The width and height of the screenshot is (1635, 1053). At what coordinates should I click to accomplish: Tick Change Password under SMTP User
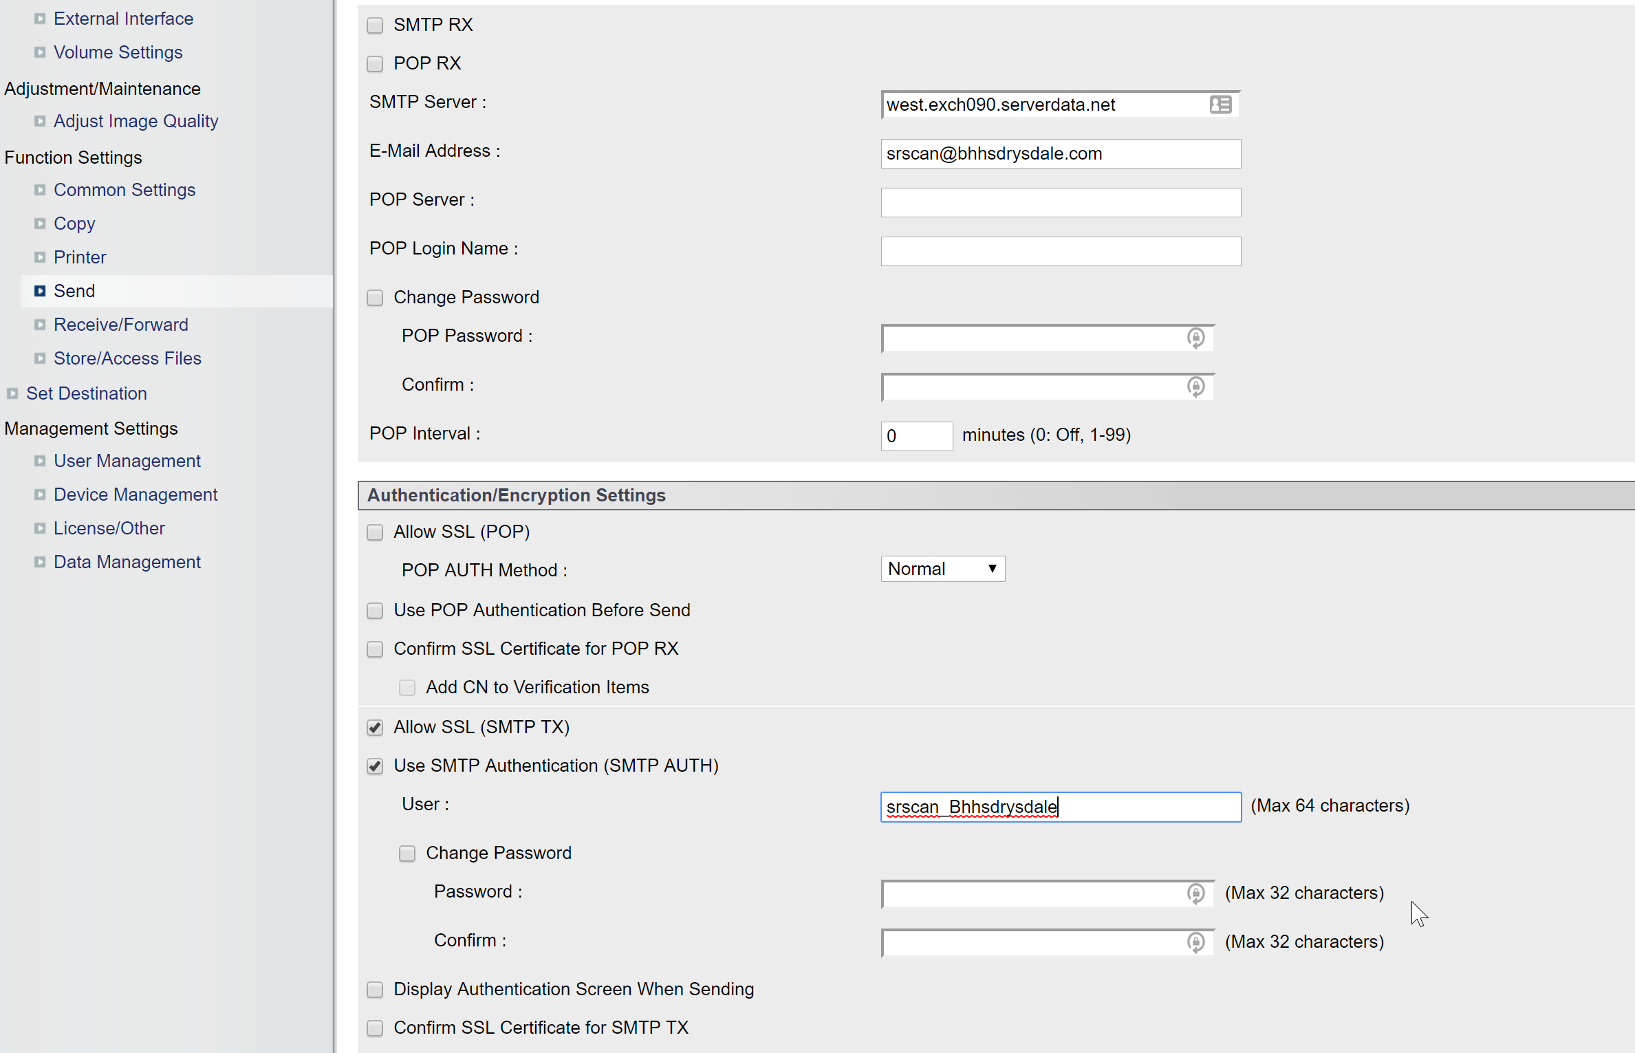coord(407,854)
